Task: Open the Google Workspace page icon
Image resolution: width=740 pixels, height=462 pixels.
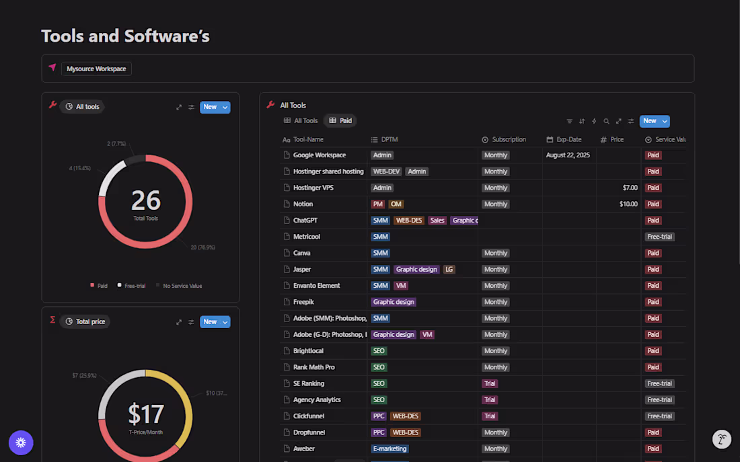Action: pyautogui.click(x=287, y=155)
